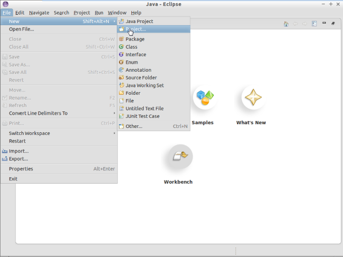The width and height of the screenshot is (343, 257).
Task: Choose Open File... from File menu
Action: pyautogui.click(x=59, y=29)
